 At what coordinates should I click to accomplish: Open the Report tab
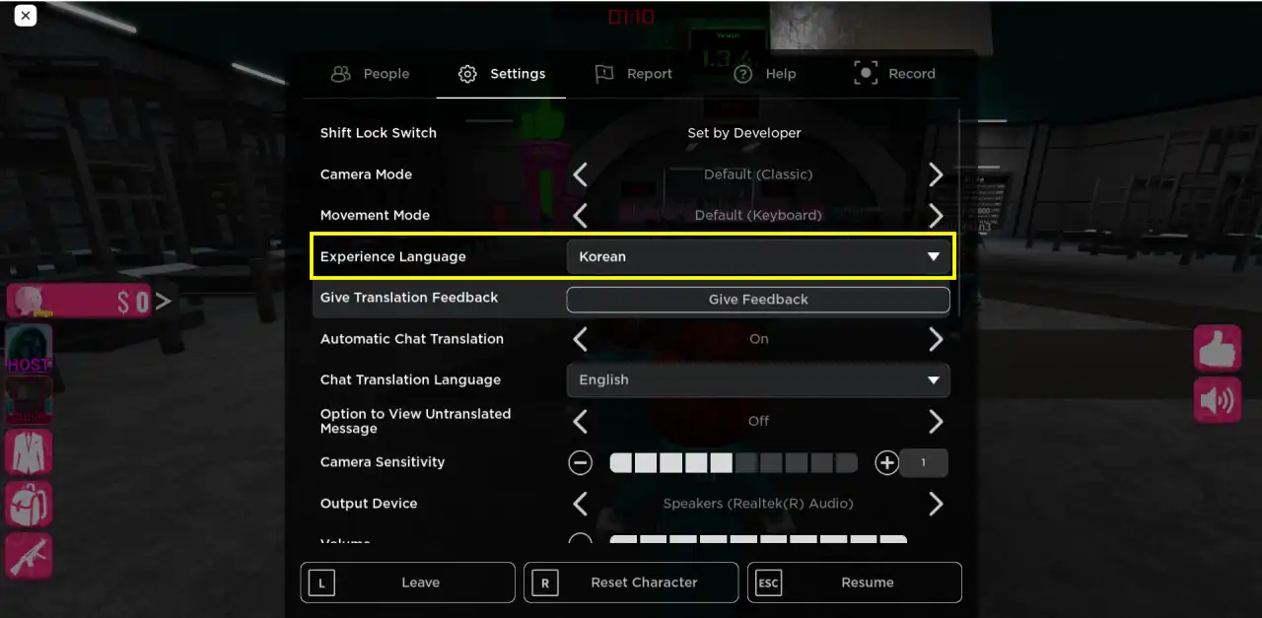[633, 74]
